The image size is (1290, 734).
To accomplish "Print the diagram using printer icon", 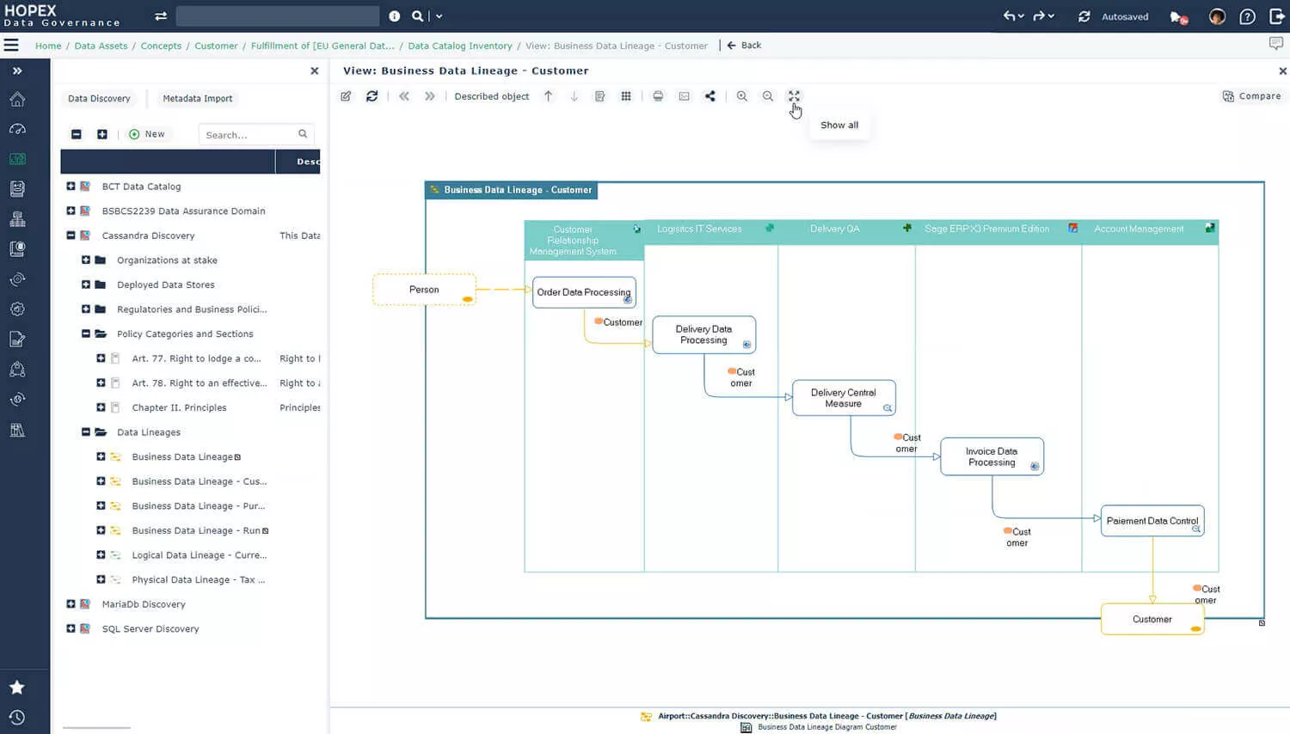I will (658, 96).
